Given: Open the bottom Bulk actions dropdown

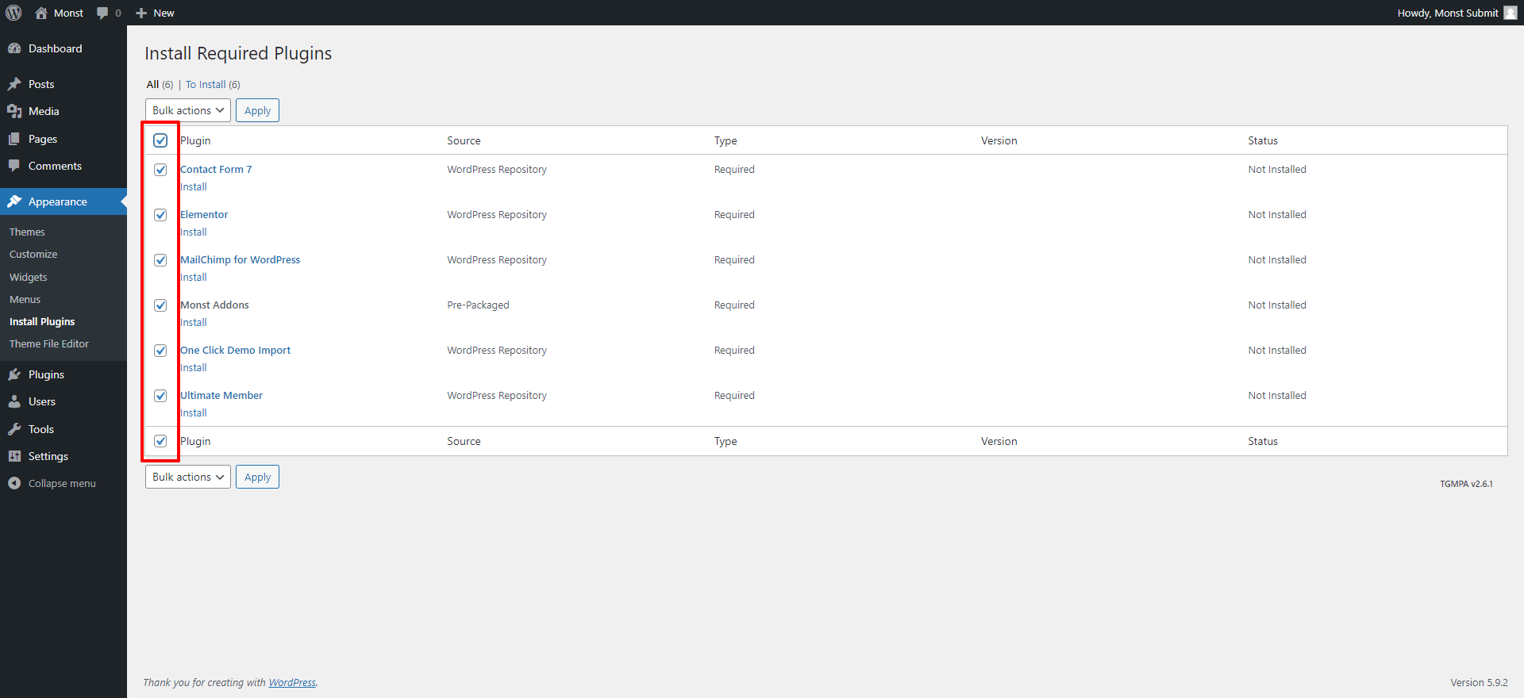Looking at the screenshot, I should [187, 477].
